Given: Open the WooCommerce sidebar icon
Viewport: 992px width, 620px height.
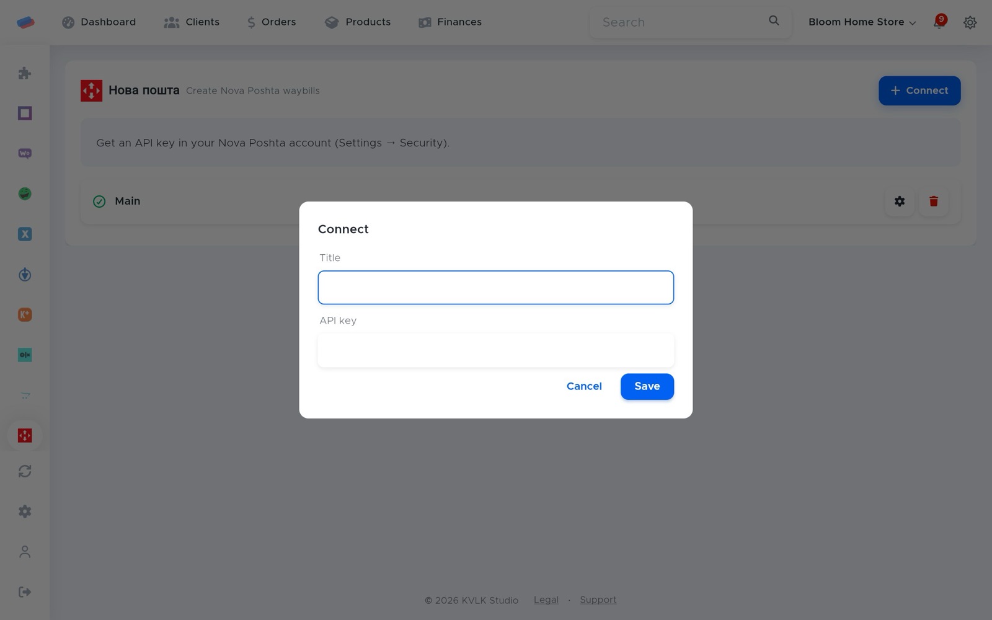Looking at the screenshot, I should (x=25, y=153).
